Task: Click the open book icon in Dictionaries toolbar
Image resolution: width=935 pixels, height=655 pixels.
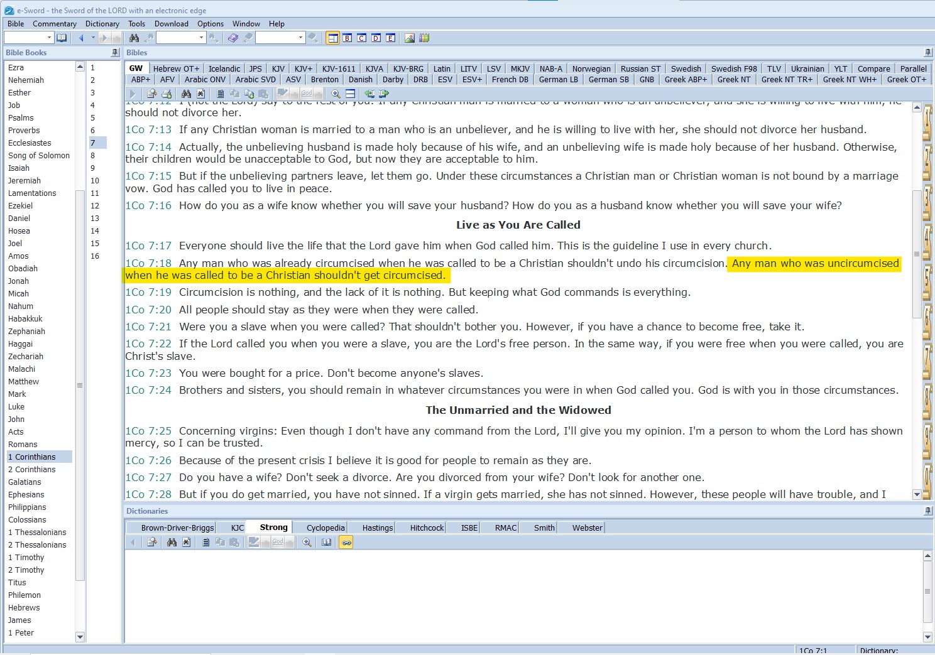Action: point(326,542)
